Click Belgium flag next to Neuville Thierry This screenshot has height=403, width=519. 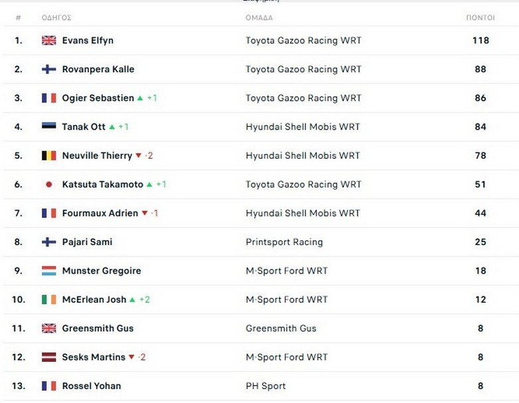[49, 155]
